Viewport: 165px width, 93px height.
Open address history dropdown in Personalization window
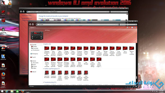click(x=107, y=12)
